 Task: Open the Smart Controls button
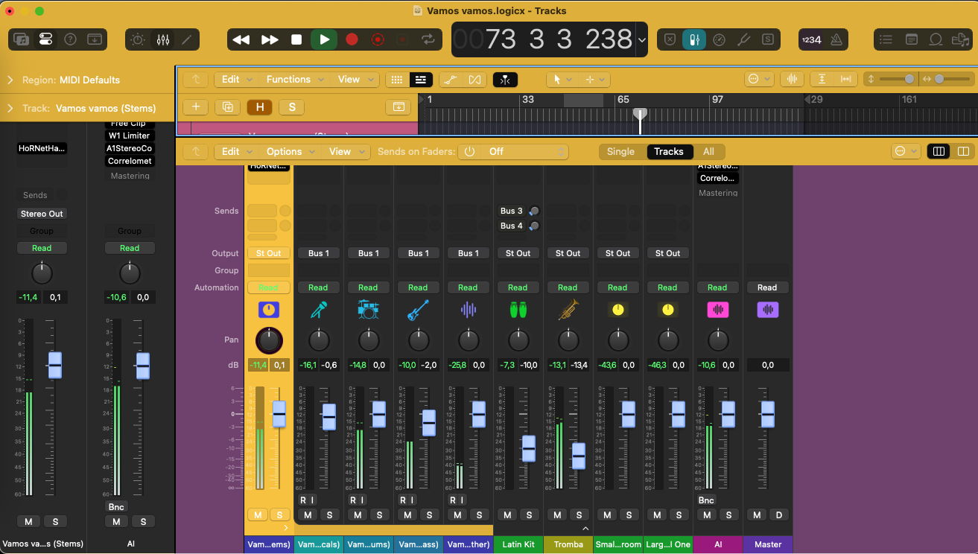[138, 39]
